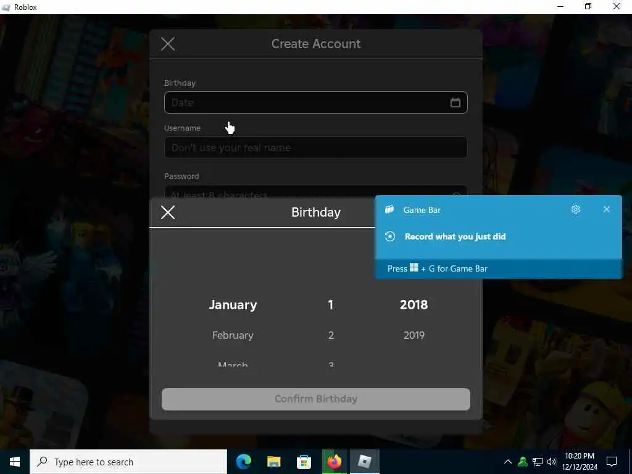632x474 pixels.
Task: Click the Password input field
Action: click(x=315, y=192)
